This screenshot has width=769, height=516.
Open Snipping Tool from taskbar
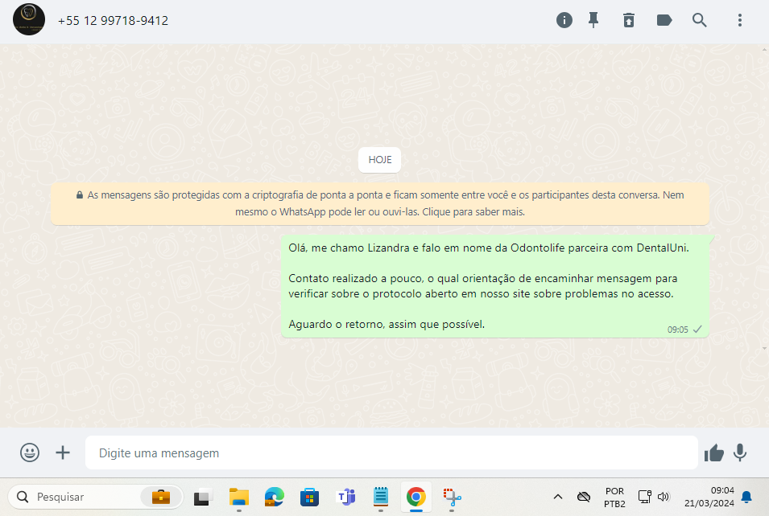tap(452, 498)
